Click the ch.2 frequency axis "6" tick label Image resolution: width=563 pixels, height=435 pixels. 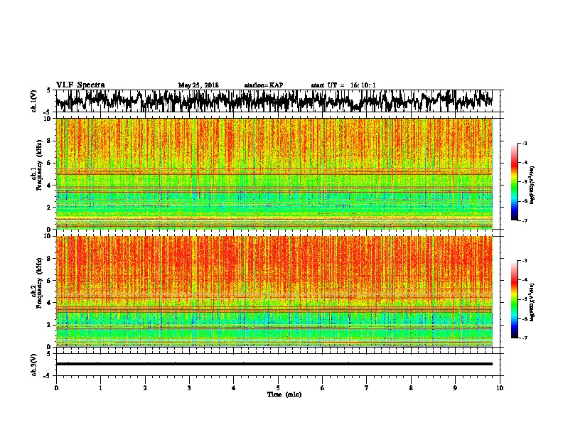pos(50,281)
